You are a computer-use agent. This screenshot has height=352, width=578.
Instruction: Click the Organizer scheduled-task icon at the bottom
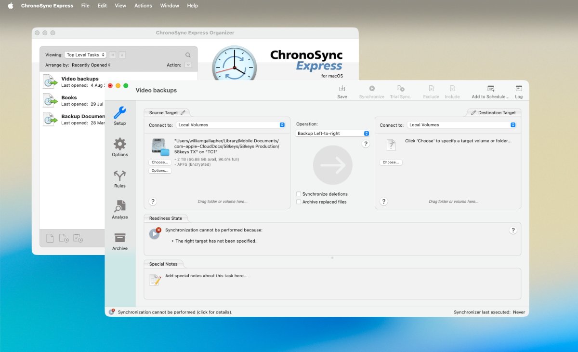tap(78, 238)
